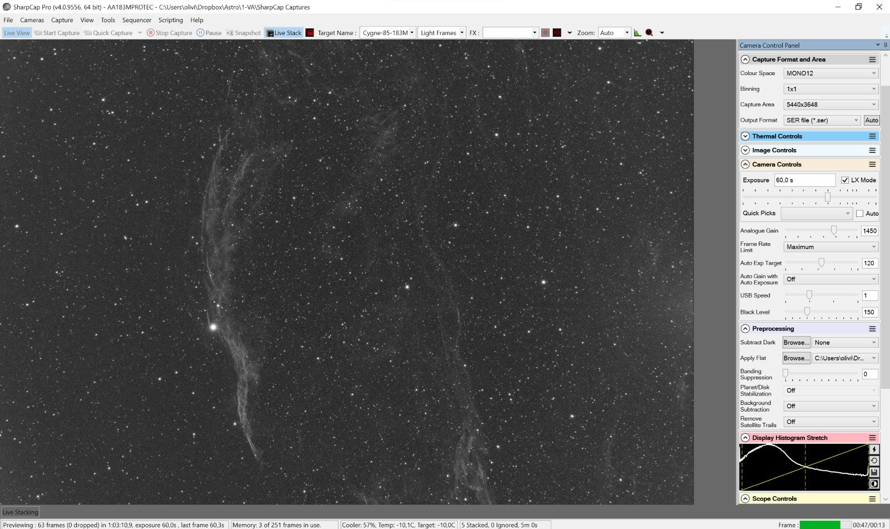This screenshot has width=890, height=529.
Task: Toggle the Auto output format button
Action: 872,120
